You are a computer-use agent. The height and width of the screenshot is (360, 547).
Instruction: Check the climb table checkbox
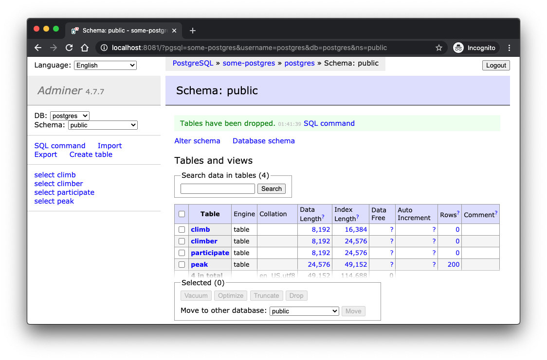point(182,229)
